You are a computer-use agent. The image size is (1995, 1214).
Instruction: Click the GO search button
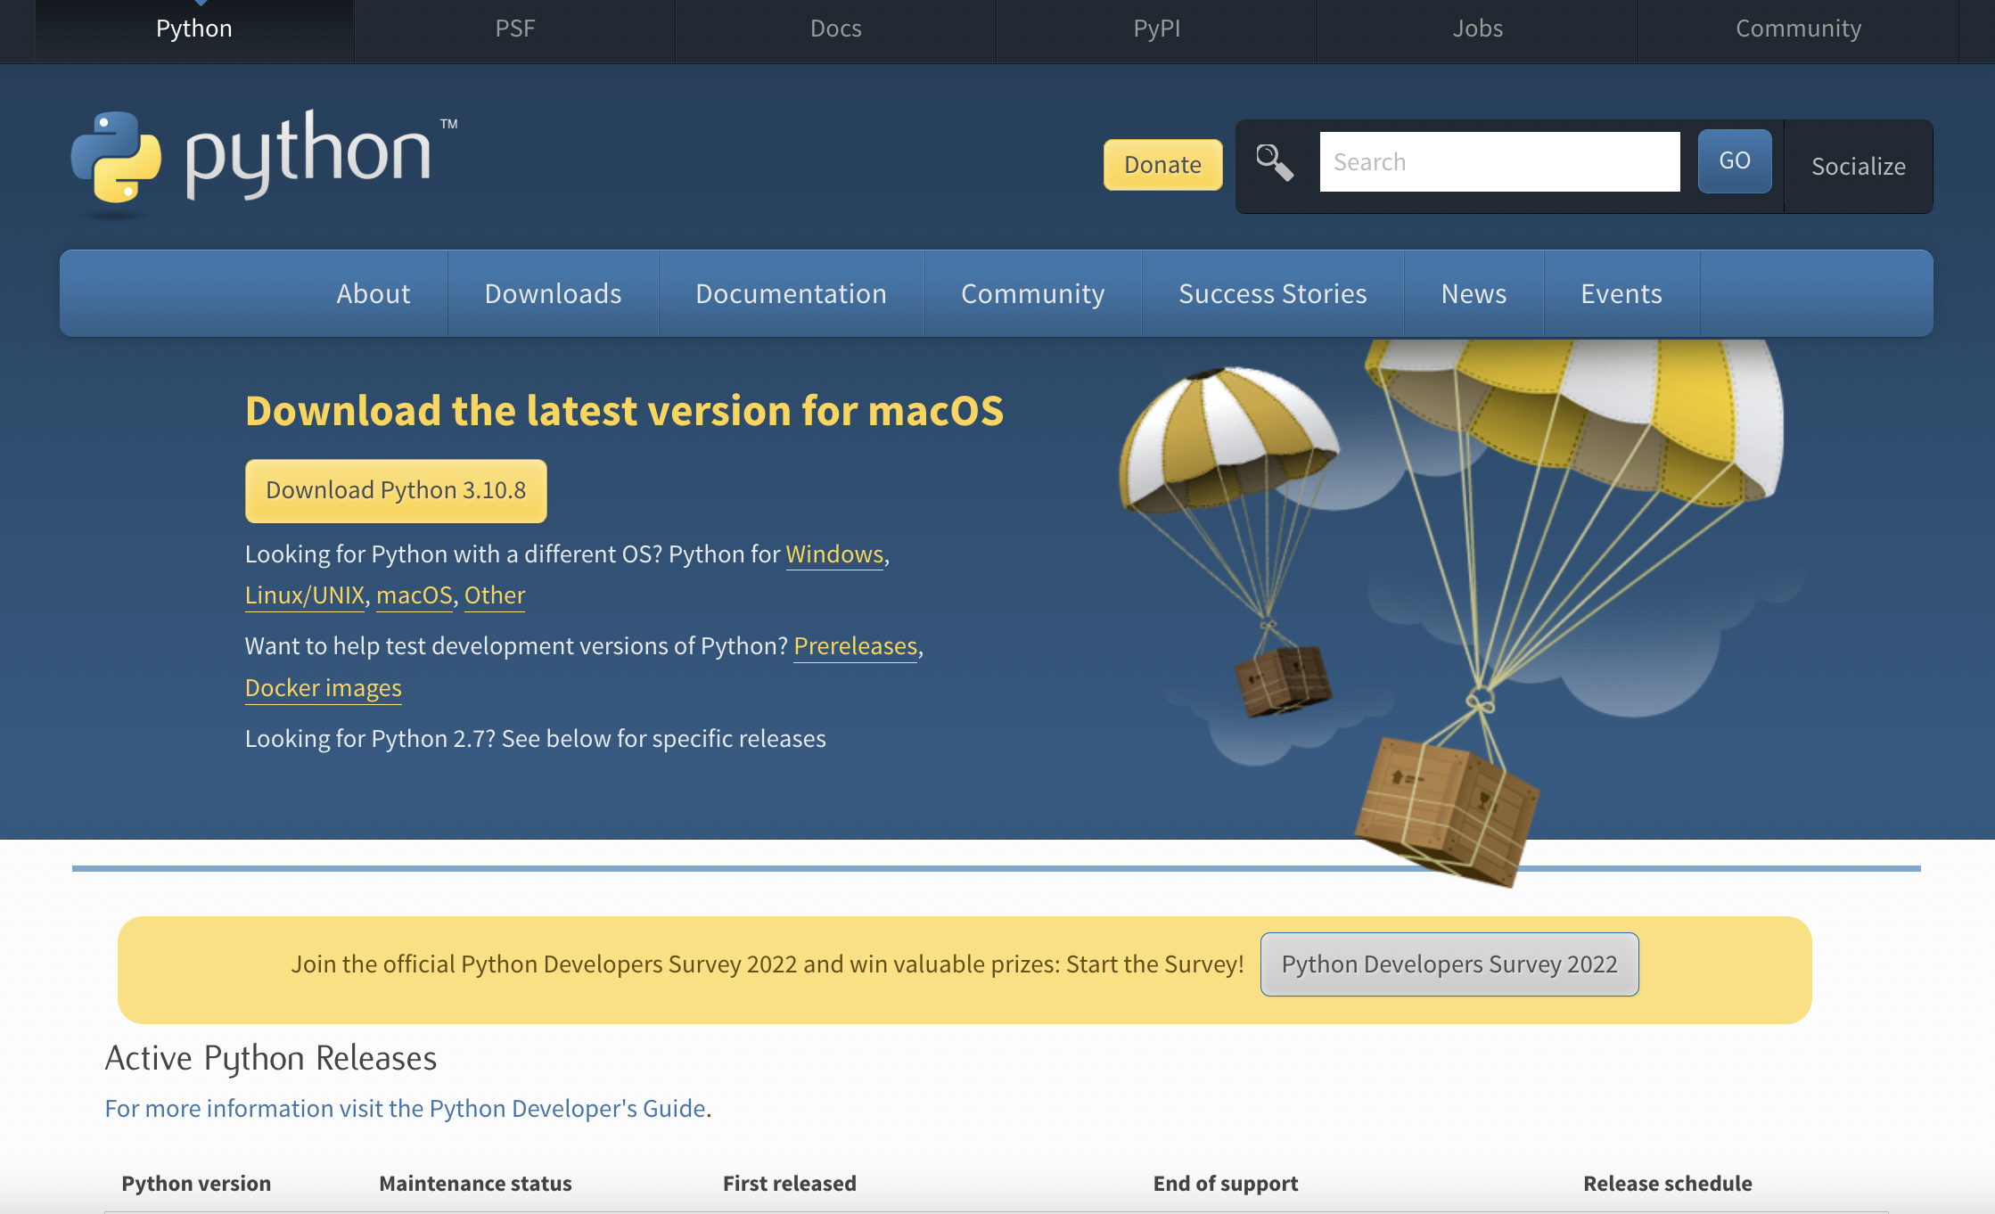point(1734,161)
